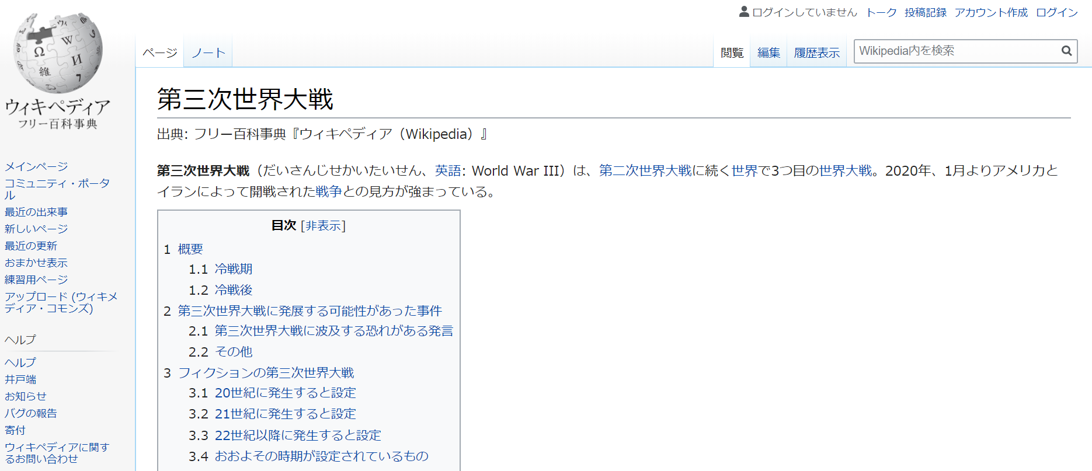Image resolution: width=1092 pixels, height=471 pixels.
Task: Click the user silhouette icon at top
Action: (744, 12)
